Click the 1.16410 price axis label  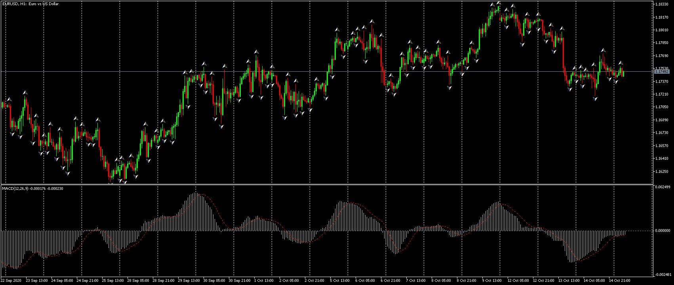point(662,159)
